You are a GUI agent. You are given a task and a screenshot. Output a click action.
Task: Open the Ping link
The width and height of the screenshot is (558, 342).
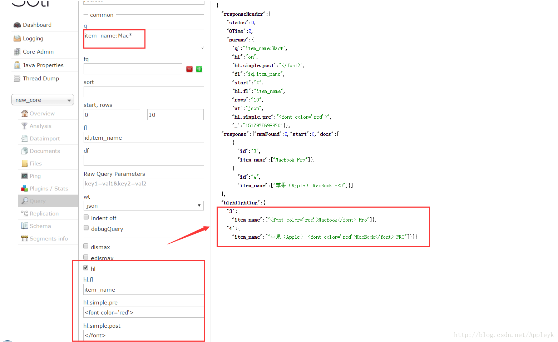pyautogui.click(x=35, y=176)
